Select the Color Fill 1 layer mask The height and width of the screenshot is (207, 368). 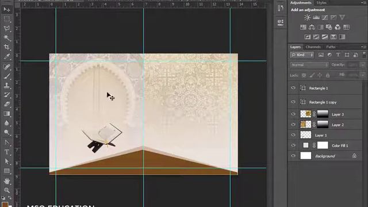click(x=323, y=145)
